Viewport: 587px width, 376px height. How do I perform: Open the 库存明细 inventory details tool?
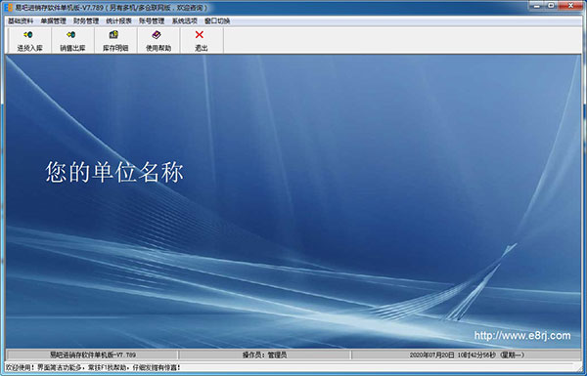(x=115, y=41)
